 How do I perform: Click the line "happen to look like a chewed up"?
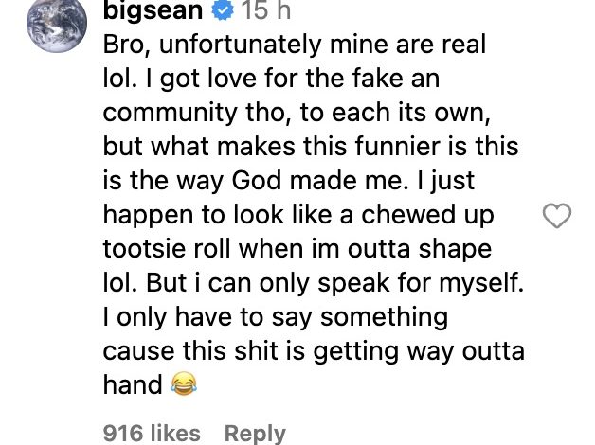tap(298, 215)
